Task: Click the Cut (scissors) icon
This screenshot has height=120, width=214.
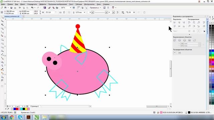Action: pyautogui.click(x=20, y=8)
